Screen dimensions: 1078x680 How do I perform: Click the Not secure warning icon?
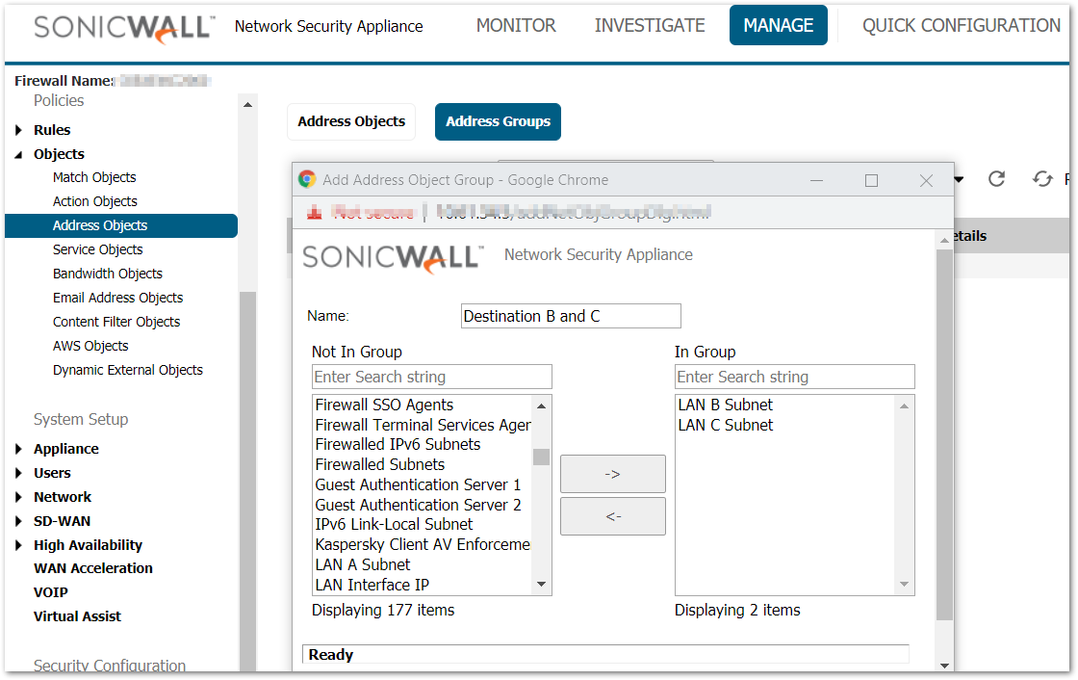(314, 213)
